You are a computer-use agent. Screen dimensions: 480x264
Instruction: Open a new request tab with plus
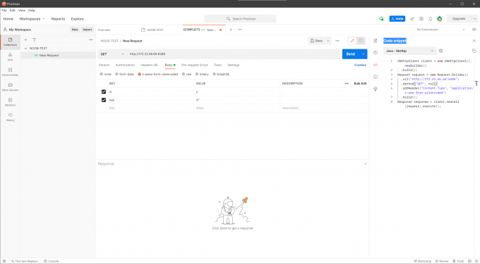(x=231, y=30)
